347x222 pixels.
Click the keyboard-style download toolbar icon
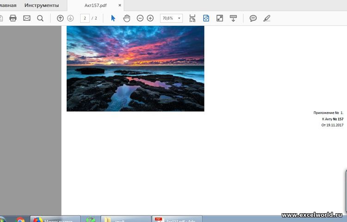(233, 18)
